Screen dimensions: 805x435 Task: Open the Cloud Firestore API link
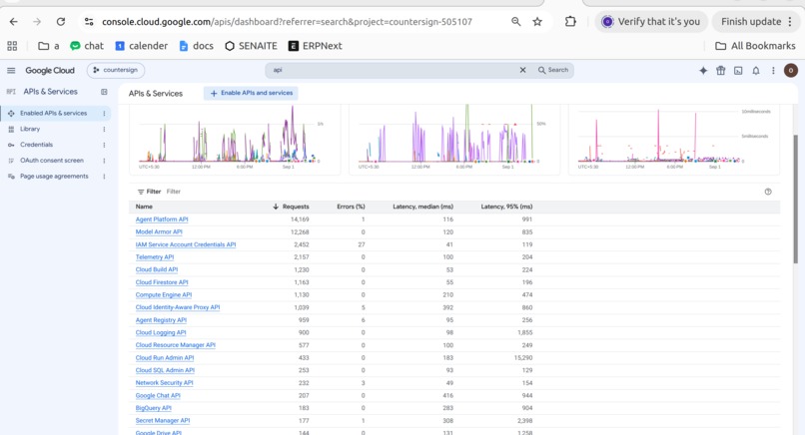point(162,282)
